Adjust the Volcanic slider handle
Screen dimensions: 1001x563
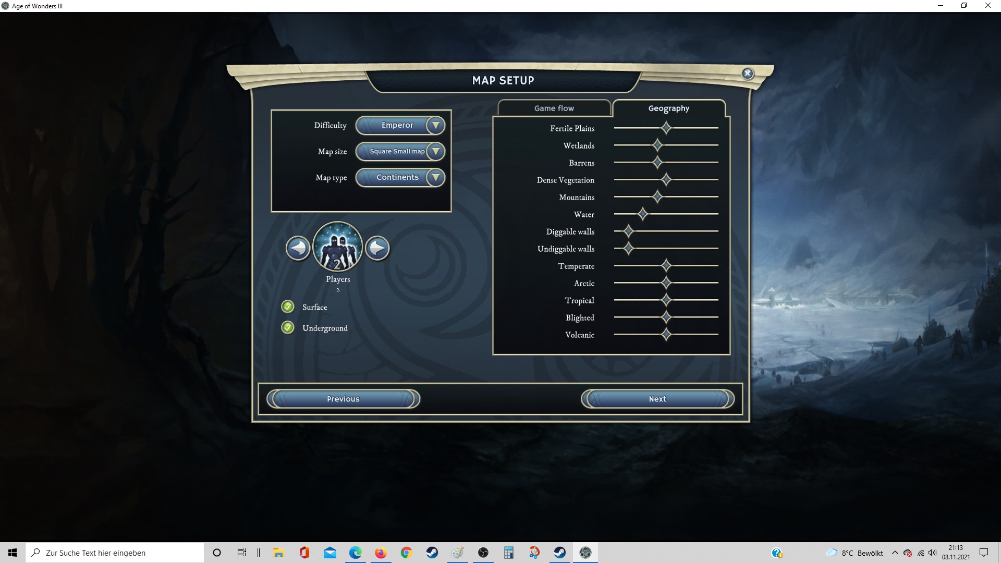coord(666,334)
